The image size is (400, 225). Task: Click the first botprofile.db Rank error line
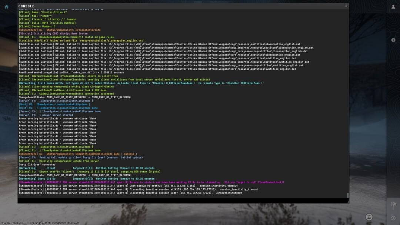58,119
